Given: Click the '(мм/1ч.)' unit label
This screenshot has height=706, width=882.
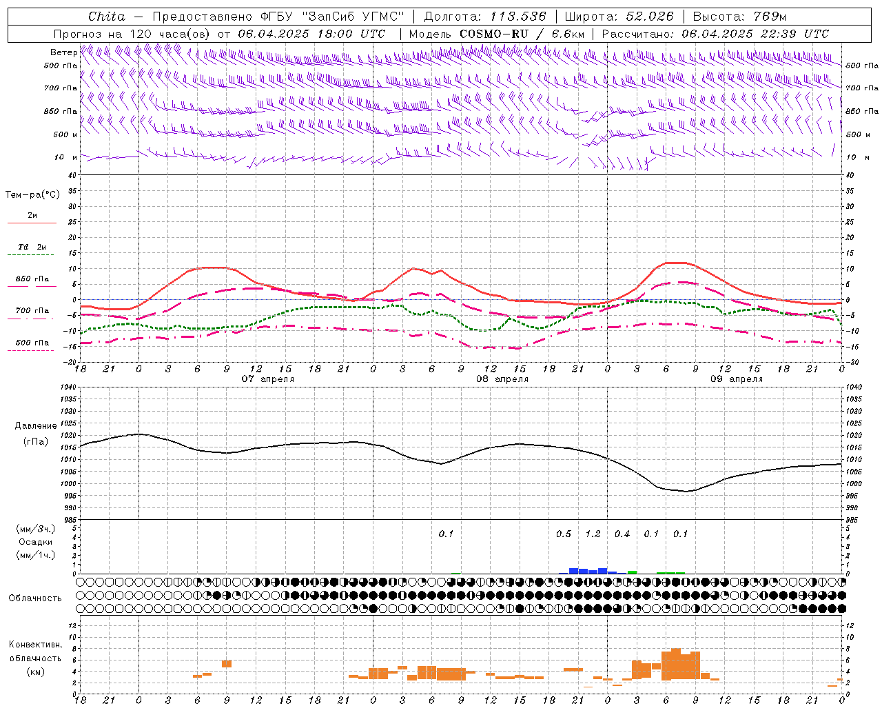Looking at the screenshot, I should pos(35,555).
